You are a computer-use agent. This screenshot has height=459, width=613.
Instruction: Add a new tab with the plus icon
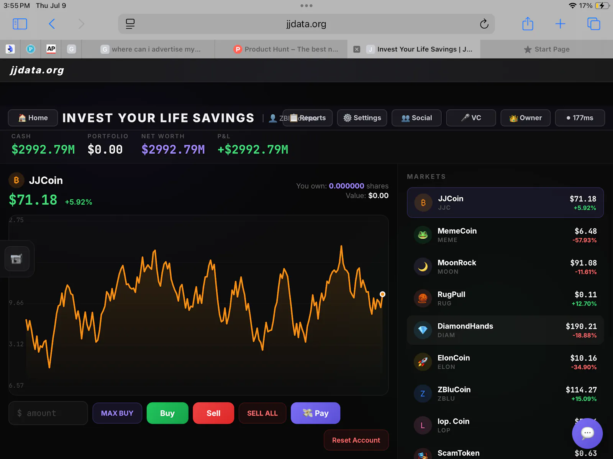tap(560, 24)
